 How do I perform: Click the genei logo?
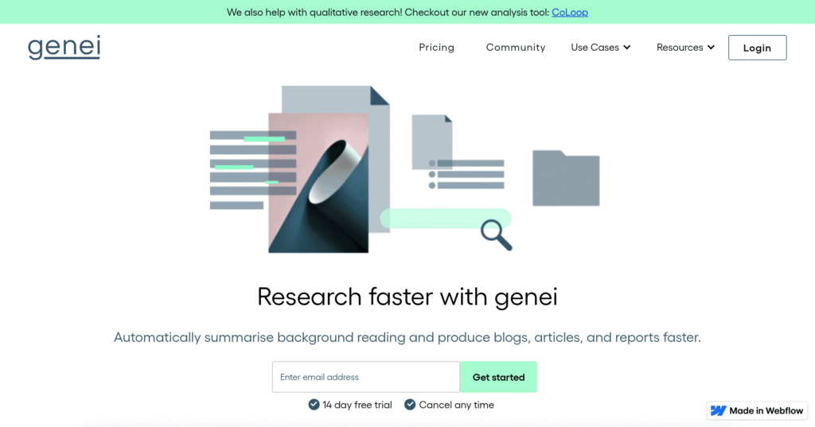(x=64, y=47)
